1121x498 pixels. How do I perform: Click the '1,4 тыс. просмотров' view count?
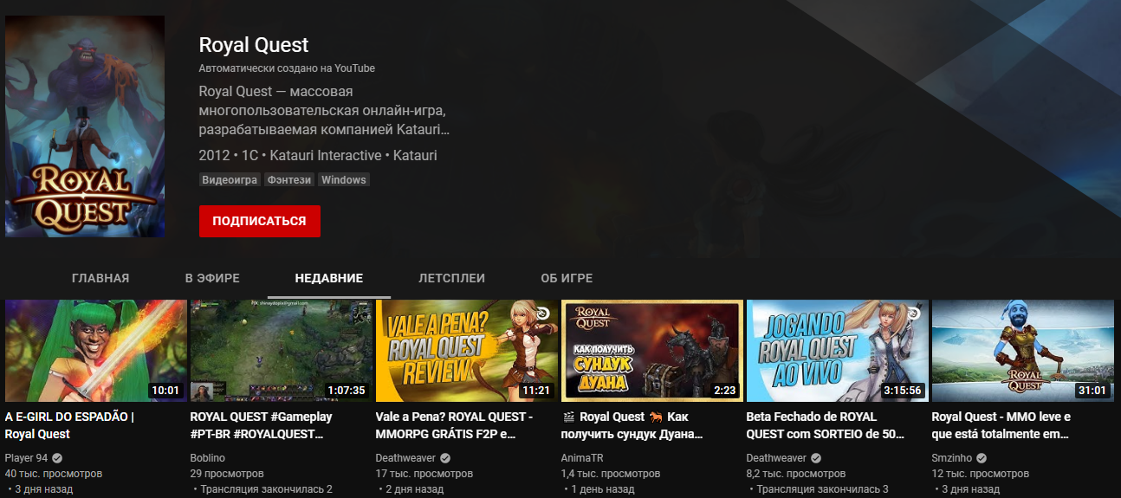tap(611, 474)
